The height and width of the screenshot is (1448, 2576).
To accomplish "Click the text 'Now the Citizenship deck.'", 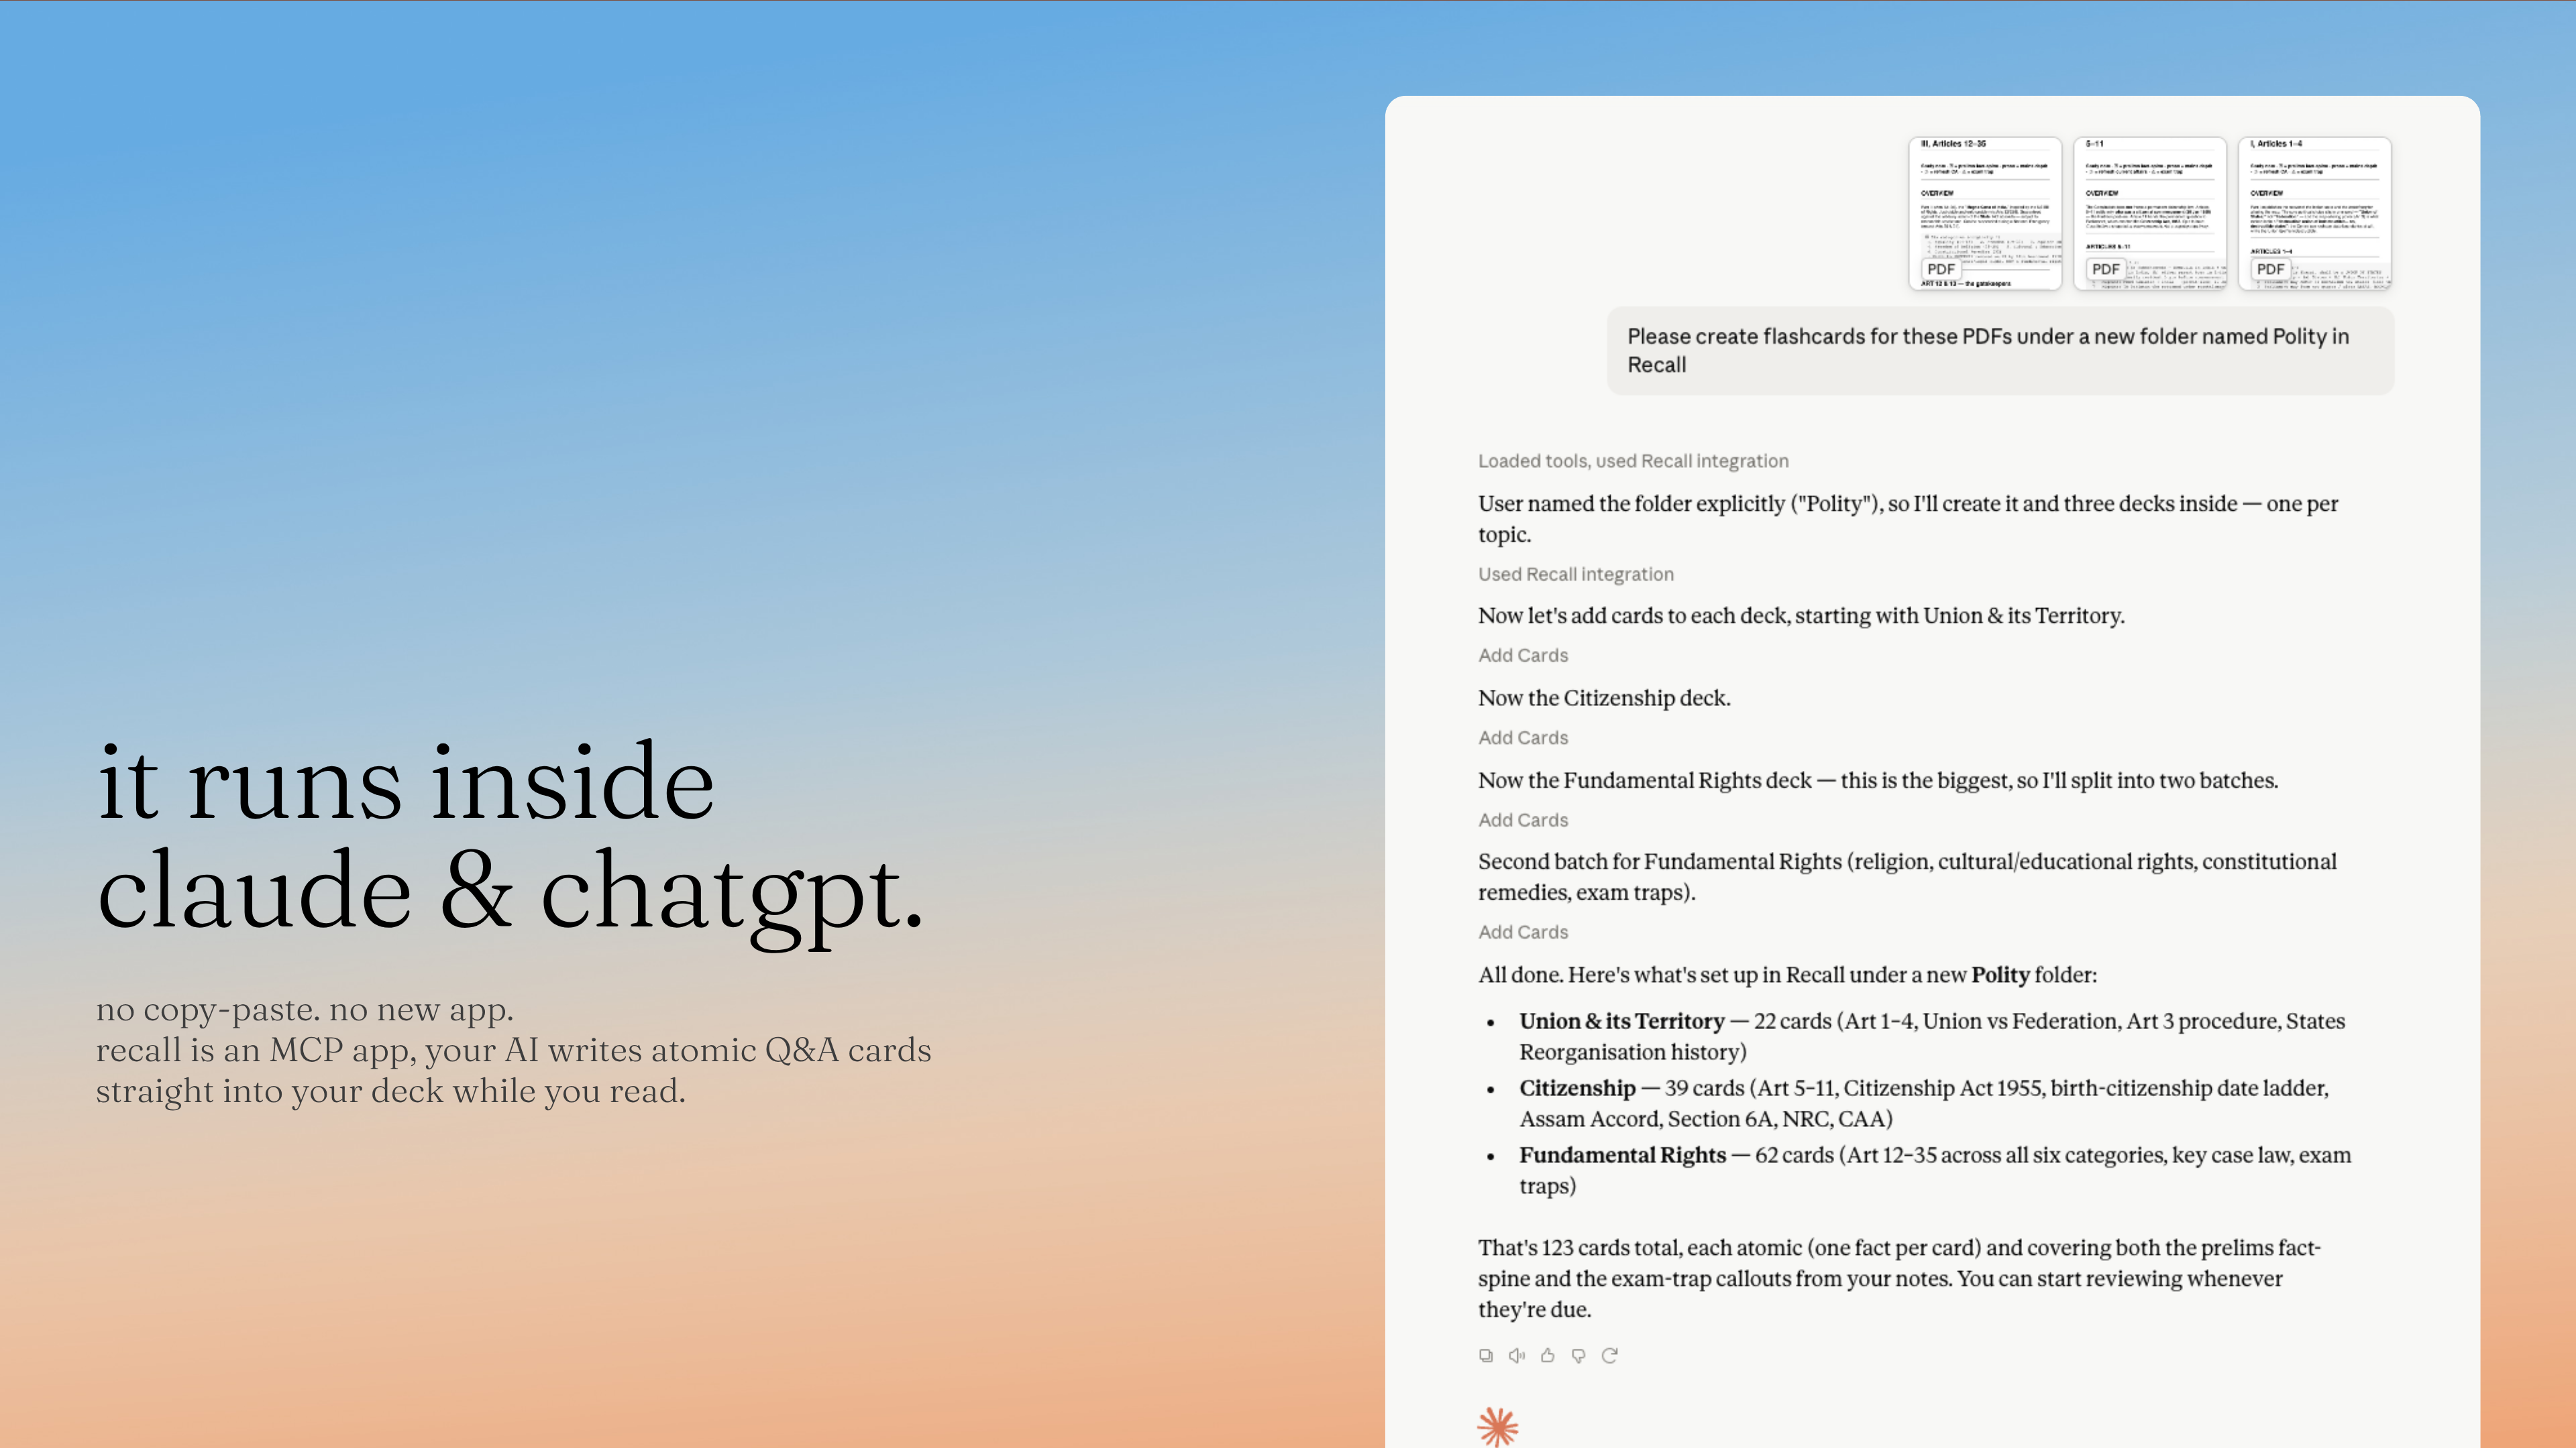I will (x=1604, y=697).
